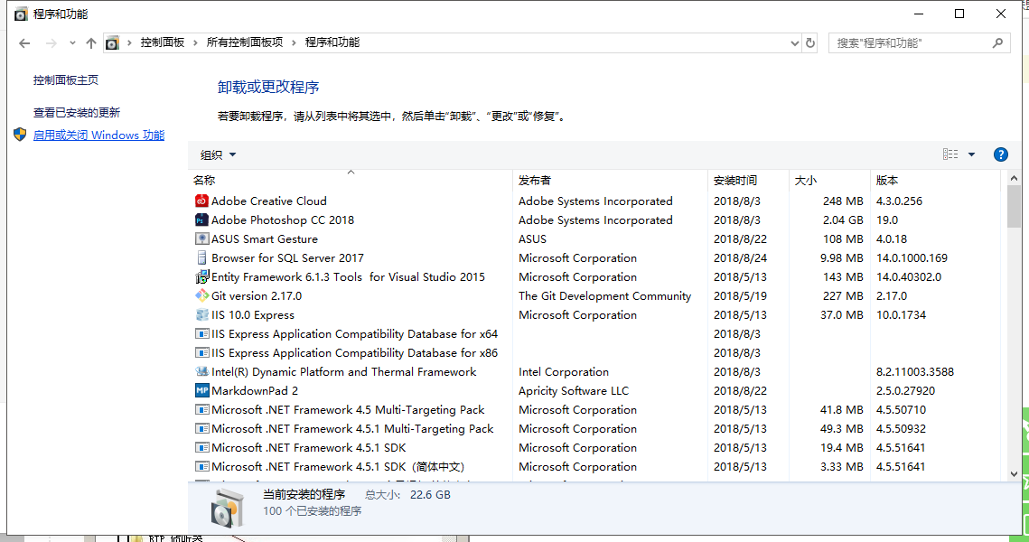
Task: Expand the address bar history chevron
Action: (x=794, y=42)
